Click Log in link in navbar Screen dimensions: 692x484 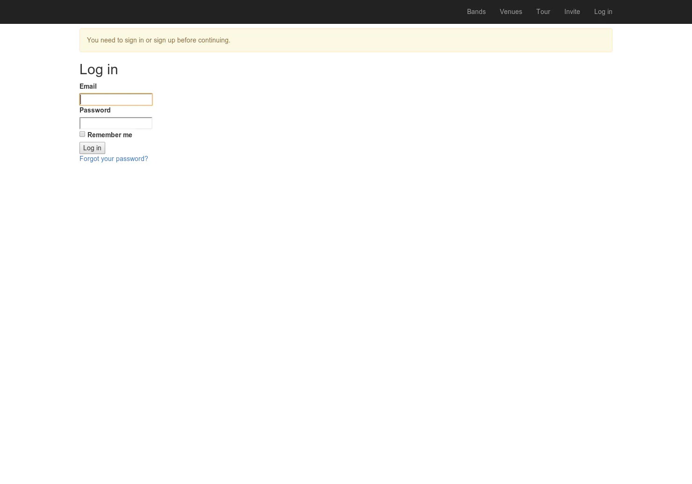pos(603,12)
